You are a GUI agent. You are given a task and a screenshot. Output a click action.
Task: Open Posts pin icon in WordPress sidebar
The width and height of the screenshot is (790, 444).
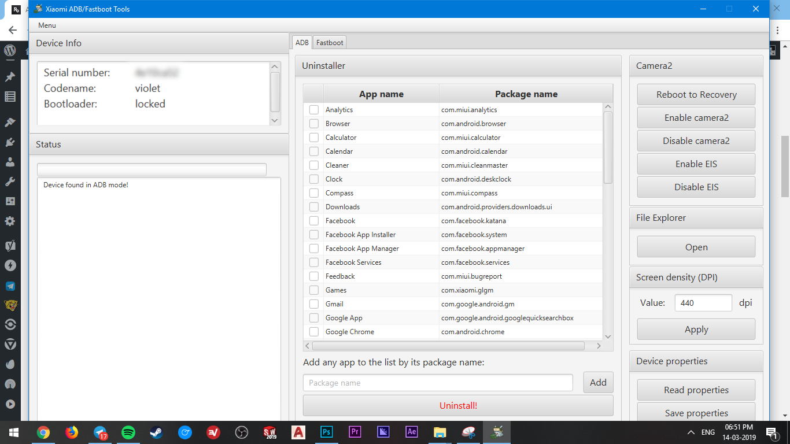10,77
